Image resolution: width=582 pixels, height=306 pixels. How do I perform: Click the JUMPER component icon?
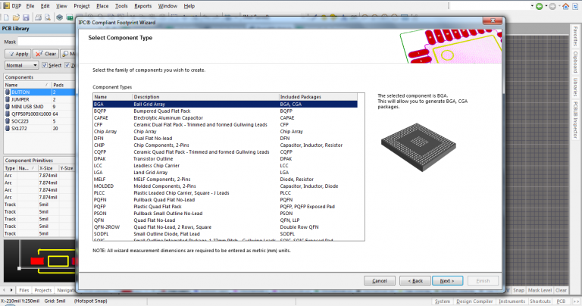pos(8,99)
